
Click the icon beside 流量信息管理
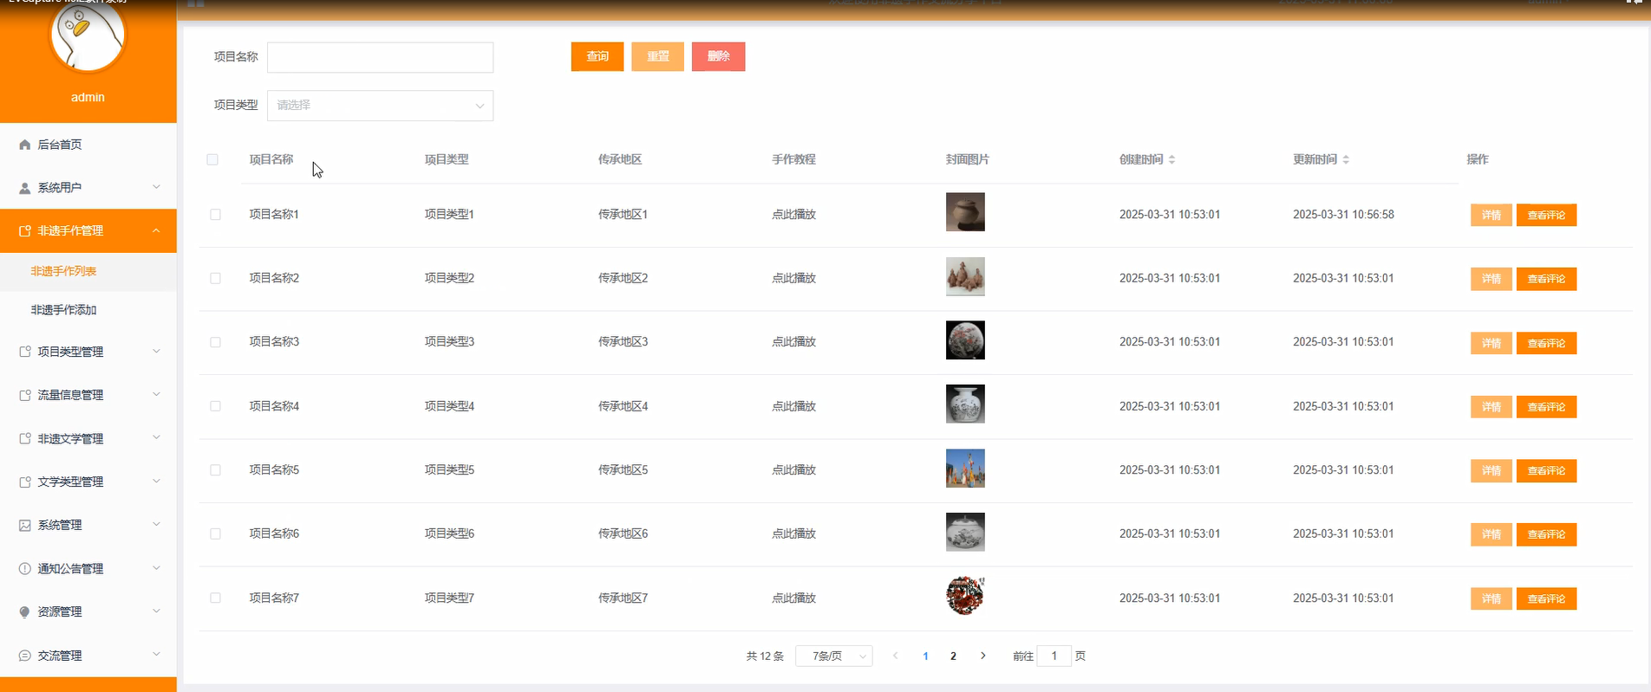(24, 395)
